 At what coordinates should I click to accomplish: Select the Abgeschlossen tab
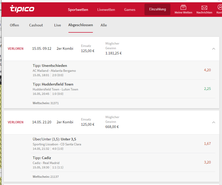pos(81,25)
